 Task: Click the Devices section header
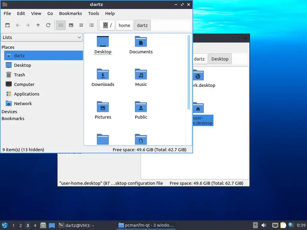click(x=9, y=112)
